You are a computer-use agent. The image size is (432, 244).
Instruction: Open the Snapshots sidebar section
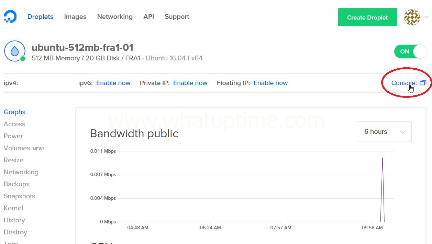pos(19,196)
